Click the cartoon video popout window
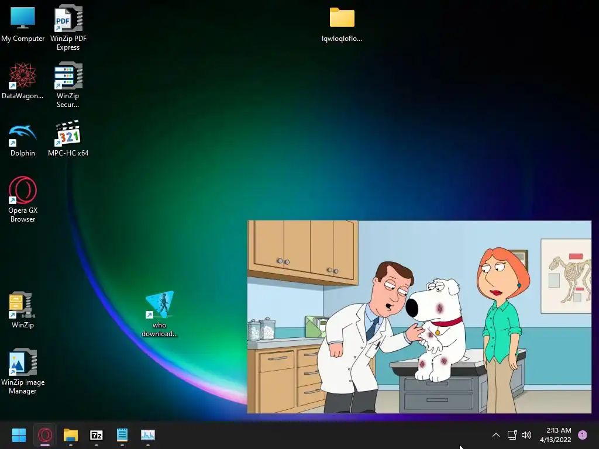599x449 pixels. [x=419, y=316]
